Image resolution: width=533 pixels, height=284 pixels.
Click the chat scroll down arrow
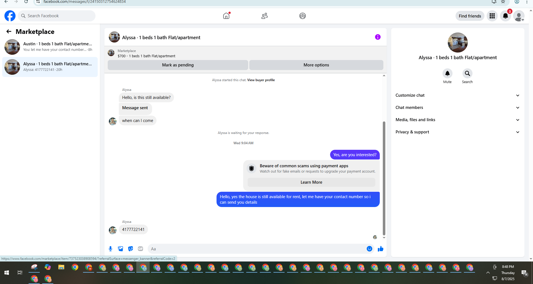[384, 238]
